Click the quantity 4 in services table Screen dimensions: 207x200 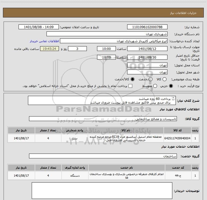(x=48, y=176)
